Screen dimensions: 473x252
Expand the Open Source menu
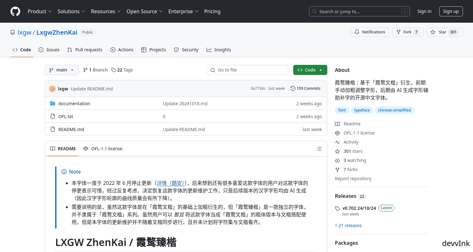pos(144,11)
